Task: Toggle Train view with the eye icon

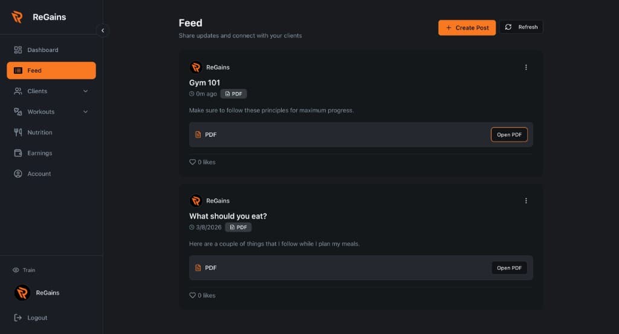Action: [x=16, y=270]
